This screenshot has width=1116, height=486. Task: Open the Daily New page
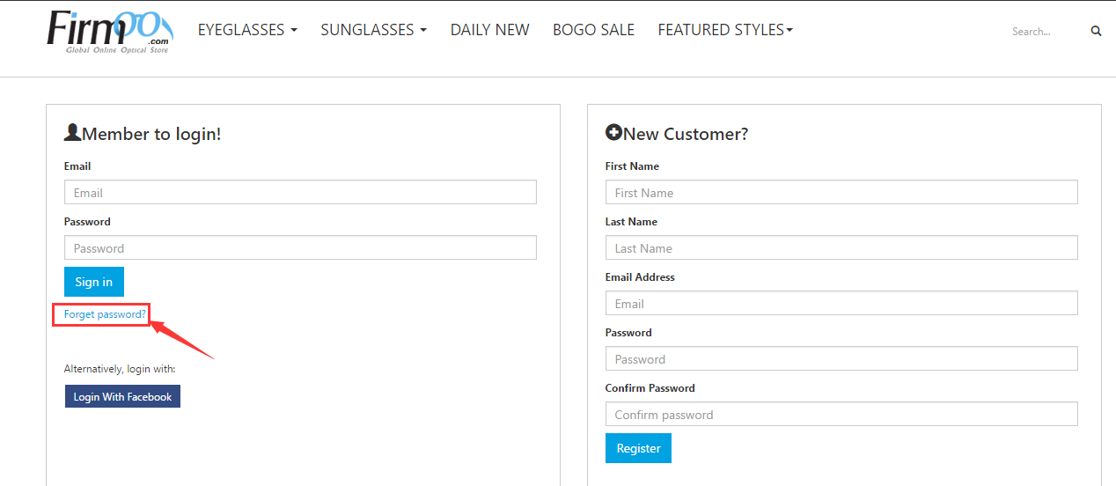(489, 30)
